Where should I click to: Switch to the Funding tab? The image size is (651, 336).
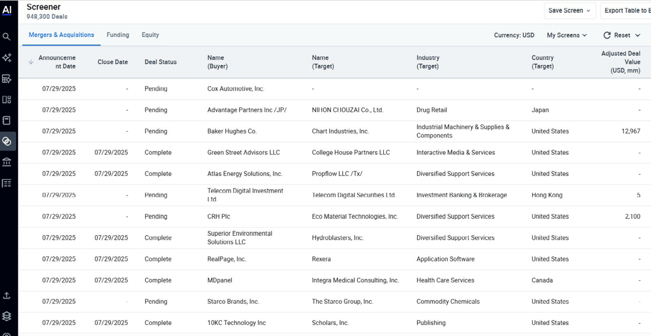tap(118, 35)
